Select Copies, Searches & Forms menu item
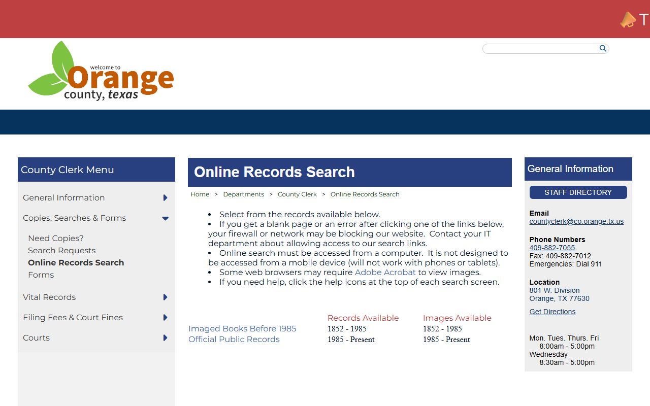Image resolution: width=650 pixels, height=406 pixels. (75, 218)
